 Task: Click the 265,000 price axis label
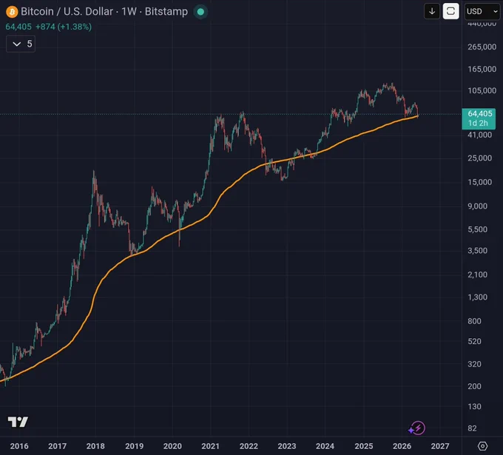tap(482, 47)
